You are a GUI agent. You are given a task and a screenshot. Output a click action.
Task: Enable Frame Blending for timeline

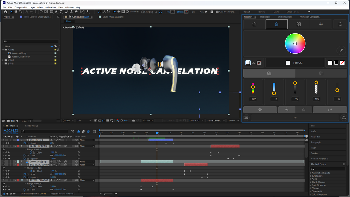pyautogui.click(x=83, y=132)
